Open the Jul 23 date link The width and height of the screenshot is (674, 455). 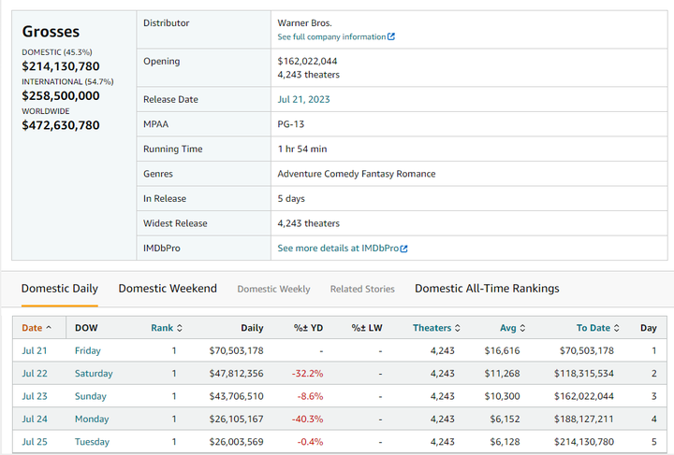(x=35, y=396)
